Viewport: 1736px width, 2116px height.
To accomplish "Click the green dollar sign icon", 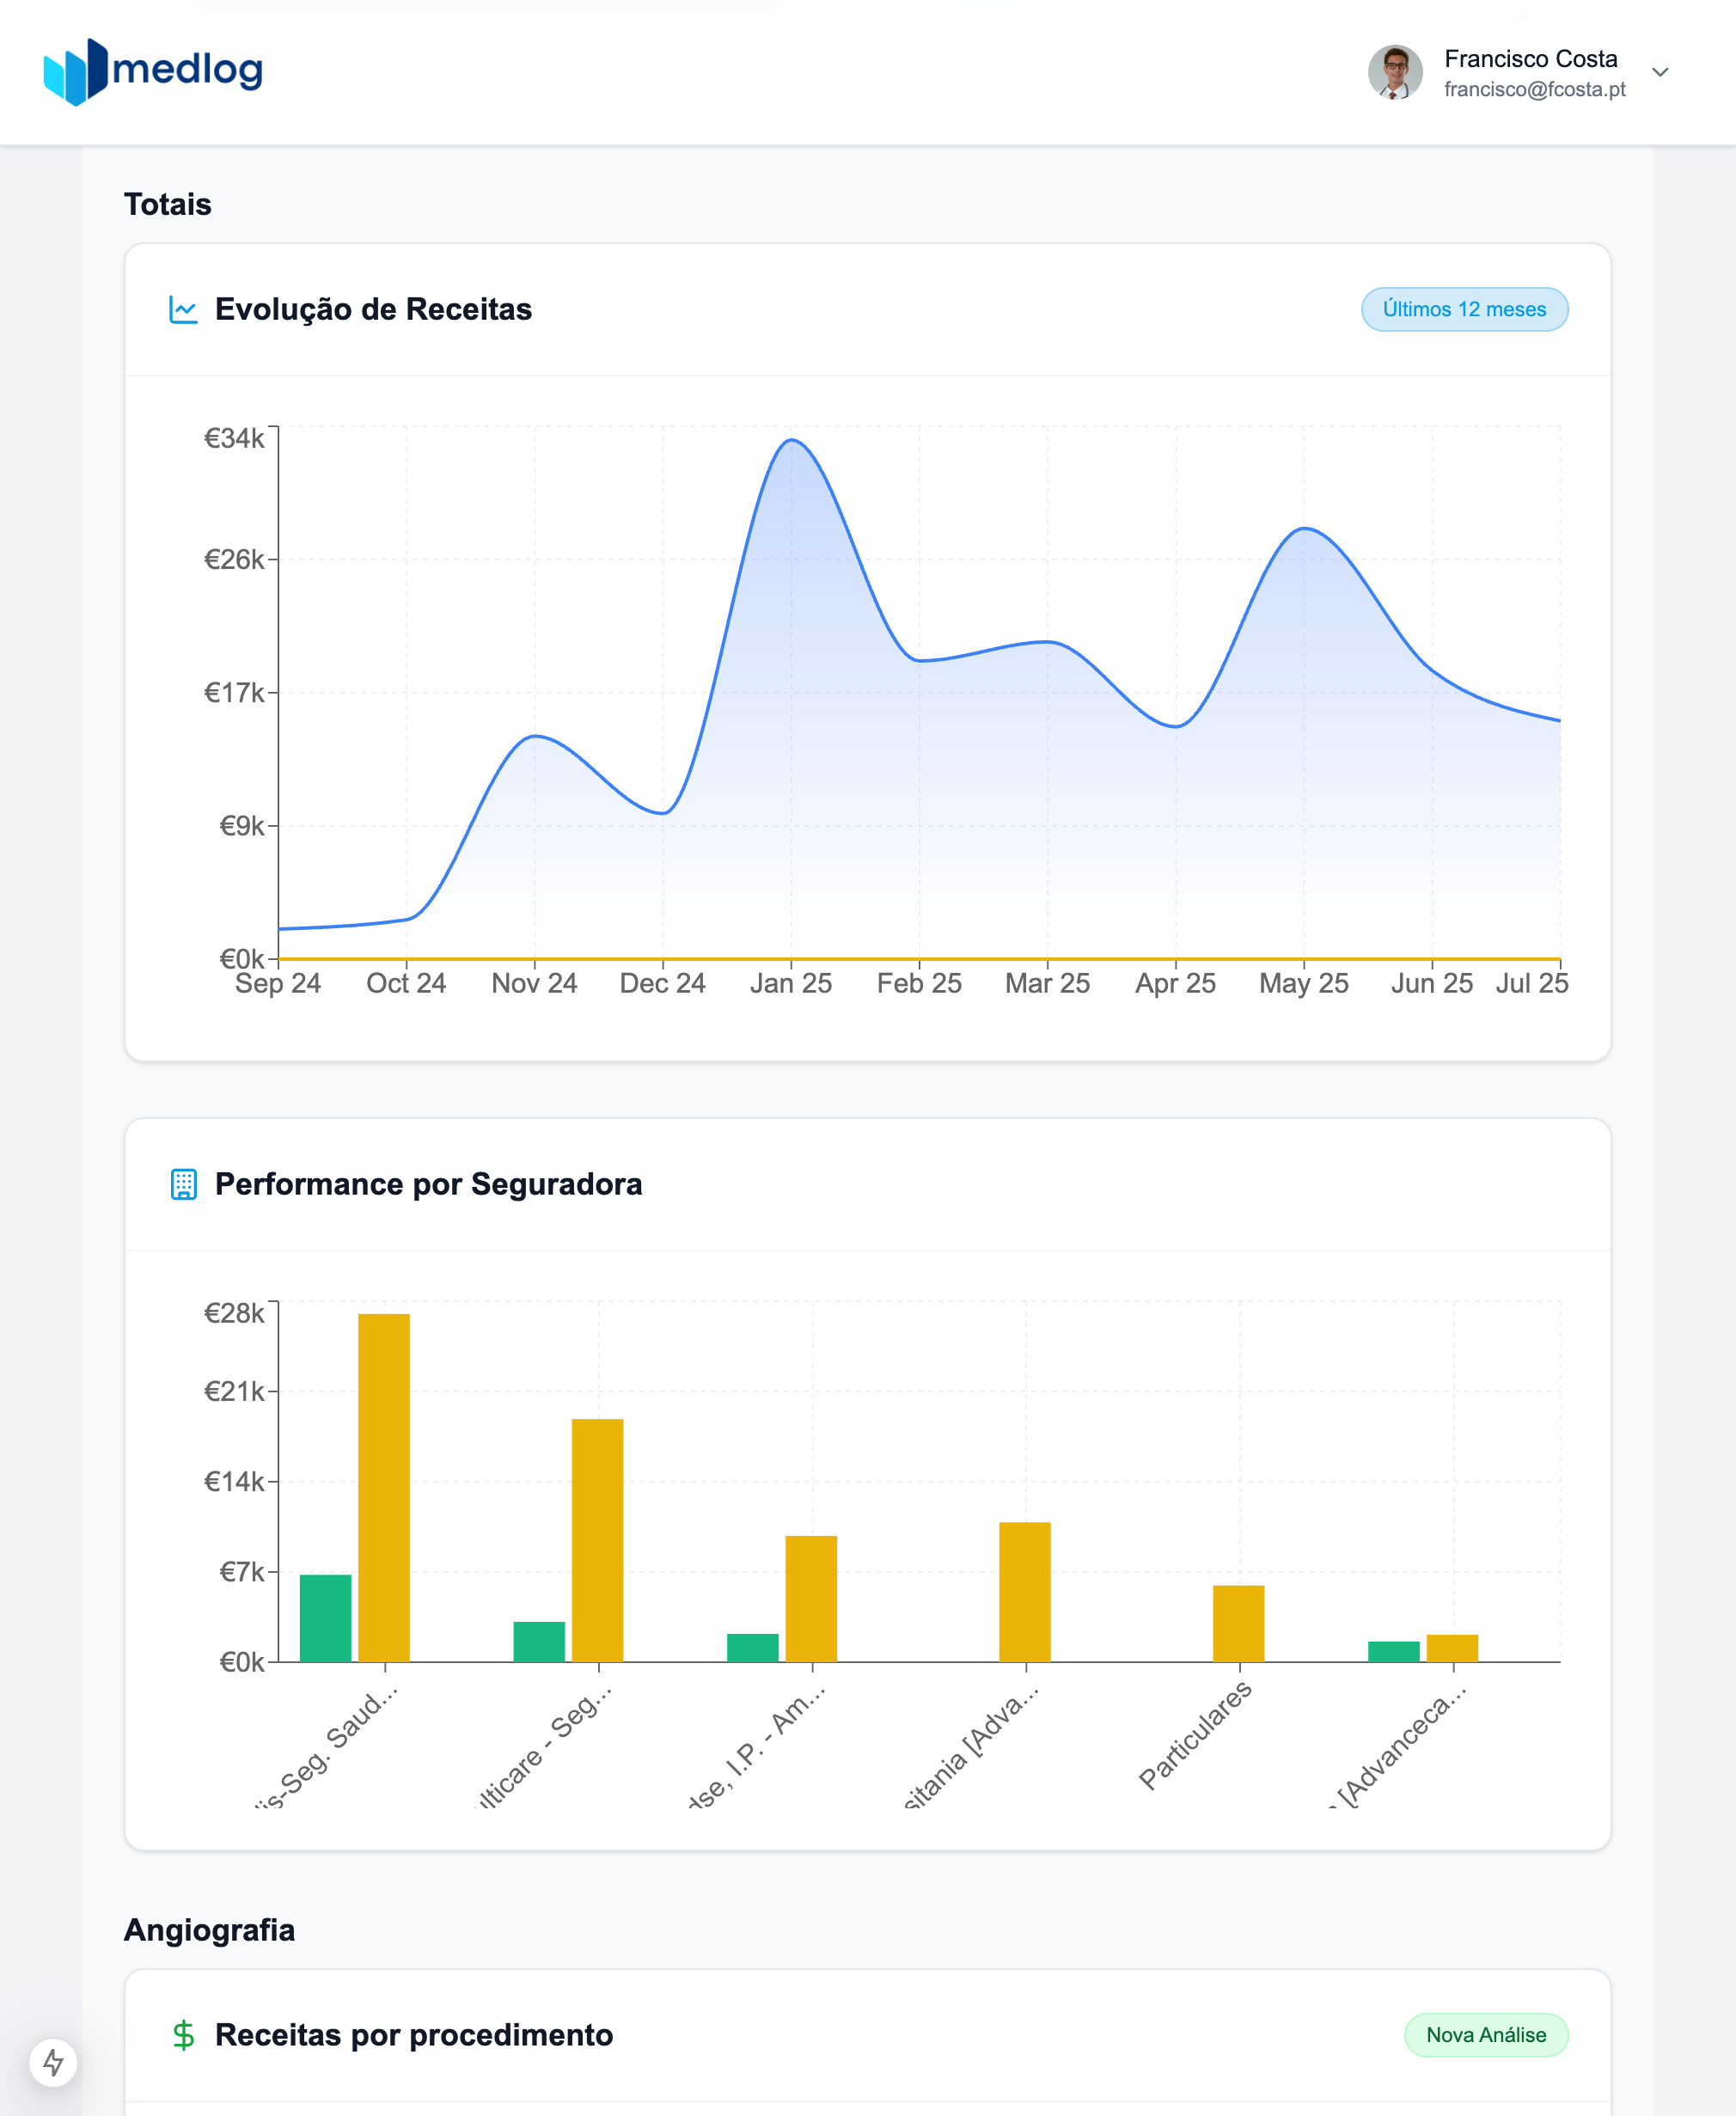I will coord(183,2035).
